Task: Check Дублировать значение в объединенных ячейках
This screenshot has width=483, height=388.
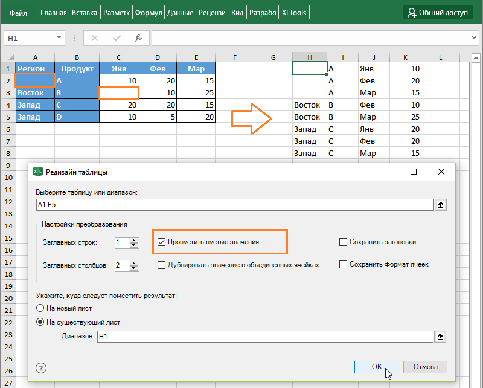Action: 161,265
